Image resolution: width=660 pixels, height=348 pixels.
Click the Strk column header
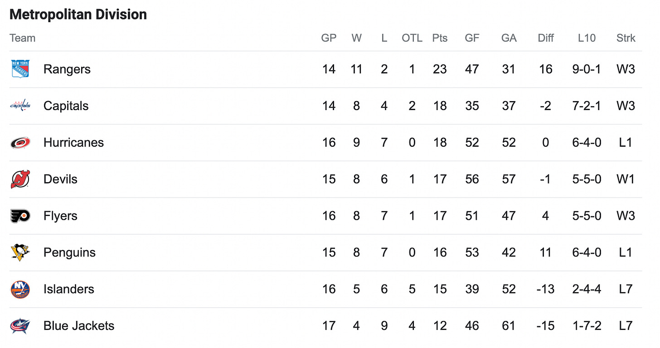pyautogui.click(x=626, y=38)
